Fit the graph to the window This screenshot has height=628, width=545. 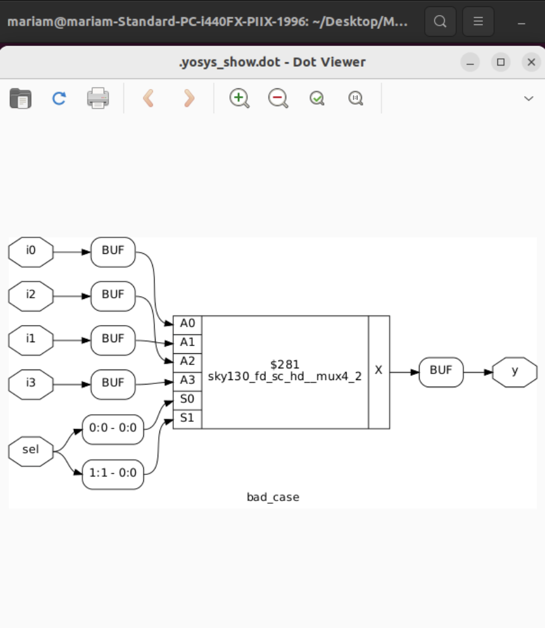(316, 98)
